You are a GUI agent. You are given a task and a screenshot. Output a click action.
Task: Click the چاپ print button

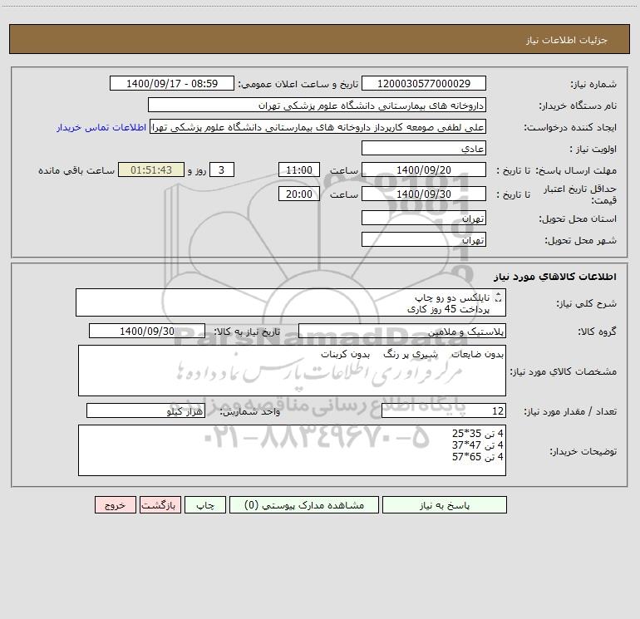(x=205, y=505)
